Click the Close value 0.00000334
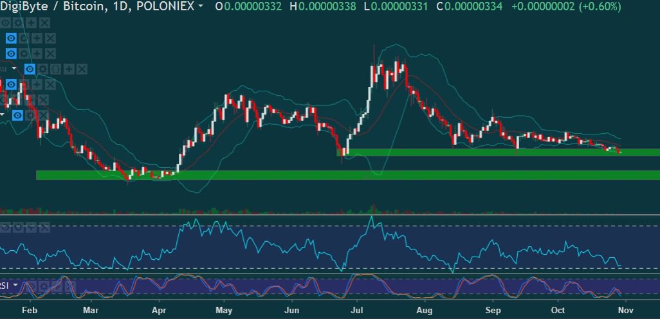 pyautogui.click(x=473, y=6)
